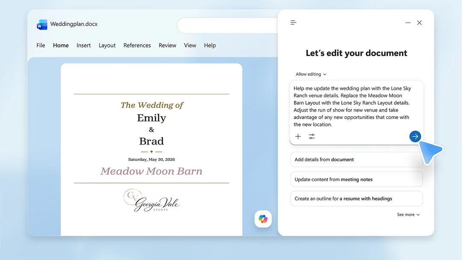Select the References tab
This screenshot has width=462, height=260.
pos(137,45)
